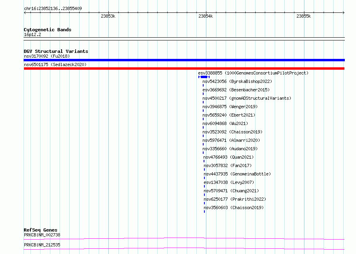Image resolution: width=356 pixels, height=254 pixels.
Task: Open nsv3523092 (Chaisson2019) variant
Action: click(x=232, y=132)
